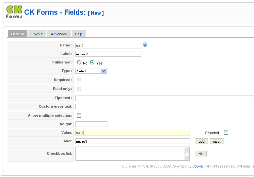The image size is (254, 177).
Task: Switch to the General tab
Action: (18, 34)
